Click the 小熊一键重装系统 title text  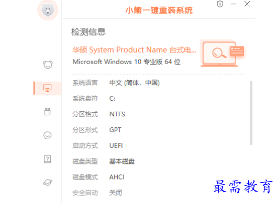point(159,10)
